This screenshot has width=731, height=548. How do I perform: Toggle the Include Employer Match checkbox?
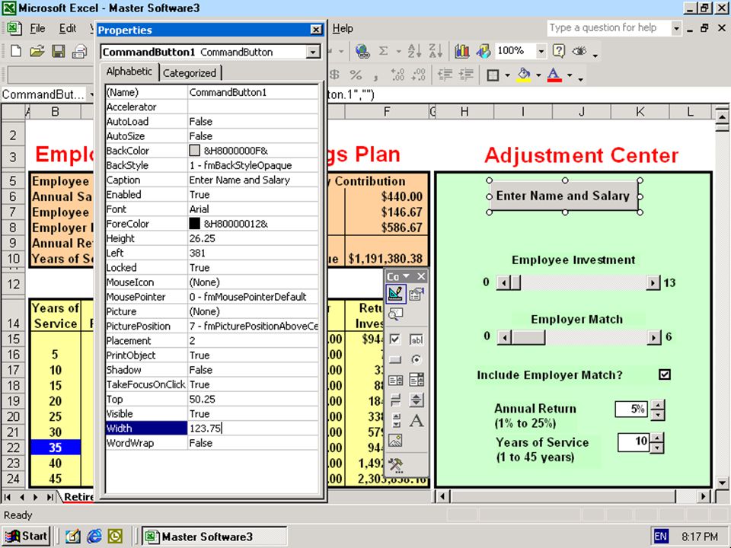click(665, 374)
